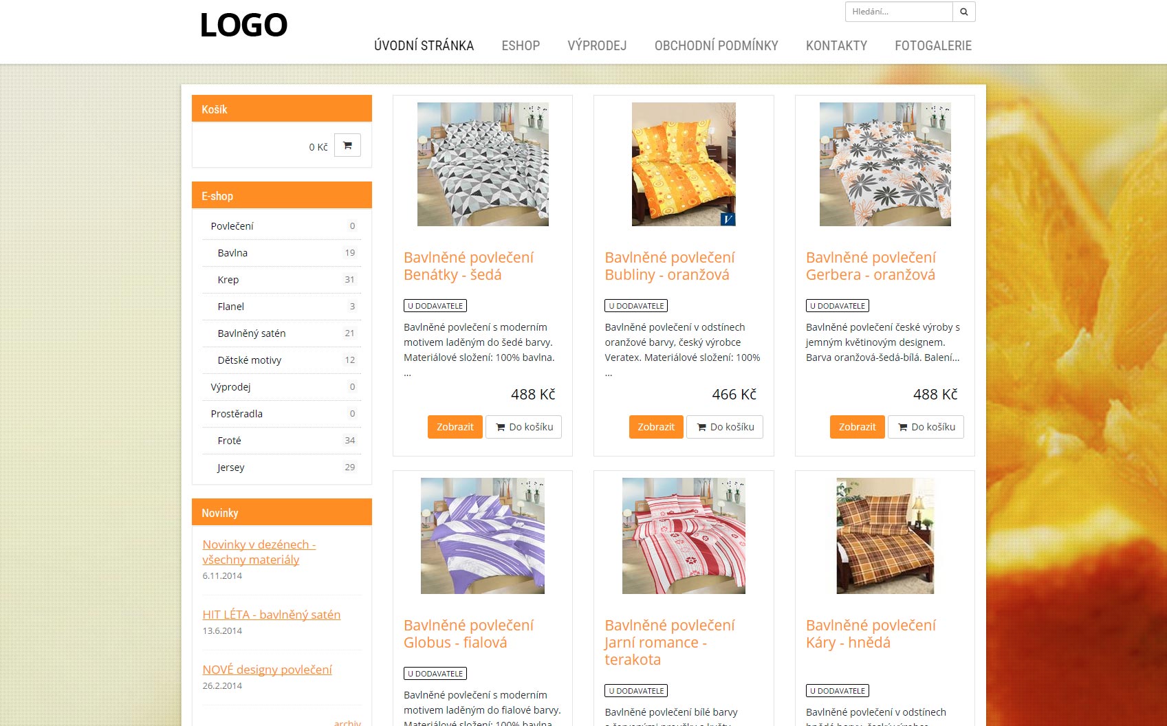The width and height of the screenshot is (1167, 726).
Task: Open news link HIT LÉTA bavlněný satén
Action: (x=272, y=615)
